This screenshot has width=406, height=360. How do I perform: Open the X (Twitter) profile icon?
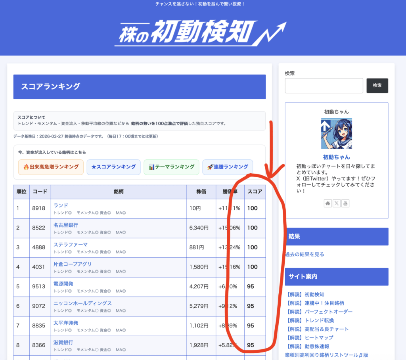(x=337, y=203)
